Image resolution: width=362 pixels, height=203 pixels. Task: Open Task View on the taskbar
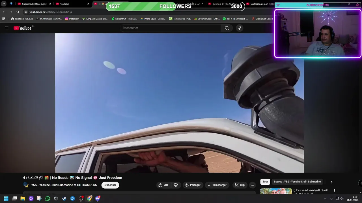click(15, 198)
